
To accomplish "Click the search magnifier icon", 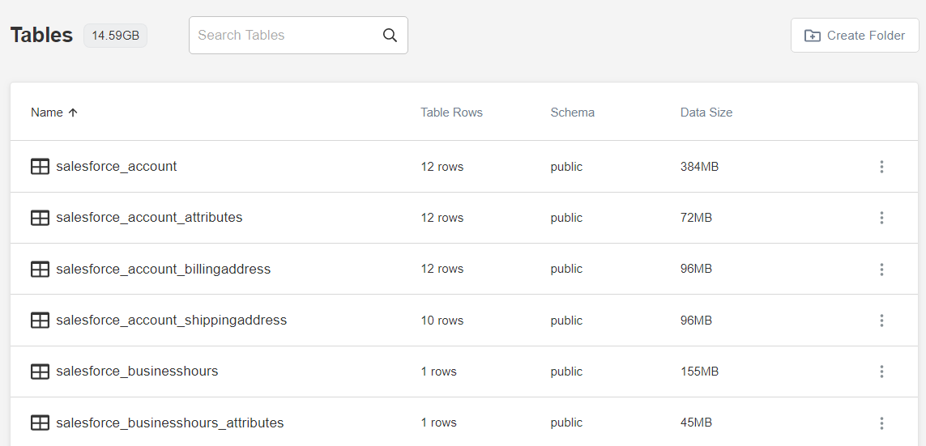I will [390, 36].
